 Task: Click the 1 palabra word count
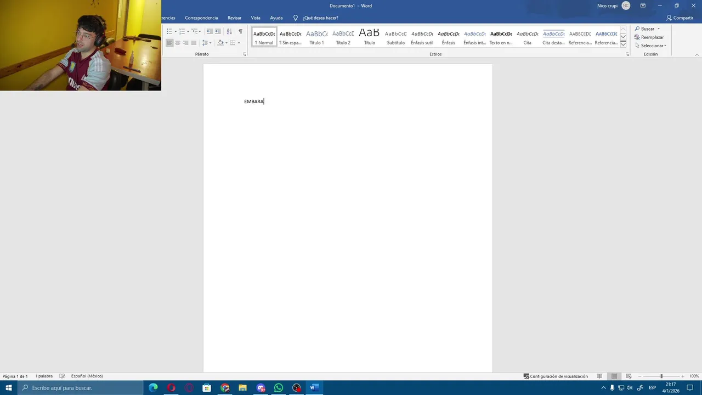coord(44,376)
